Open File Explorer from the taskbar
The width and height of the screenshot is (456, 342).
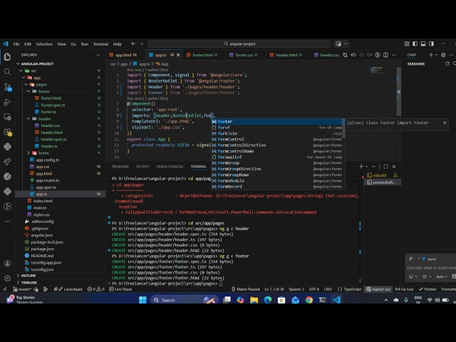(x=254, y=300)
